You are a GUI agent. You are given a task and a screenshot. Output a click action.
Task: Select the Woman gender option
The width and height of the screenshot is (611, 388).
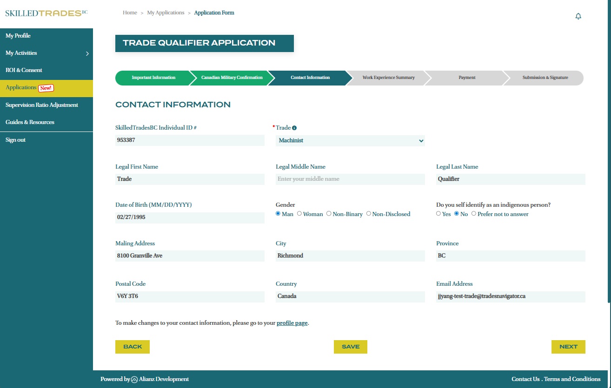[299, 214]
